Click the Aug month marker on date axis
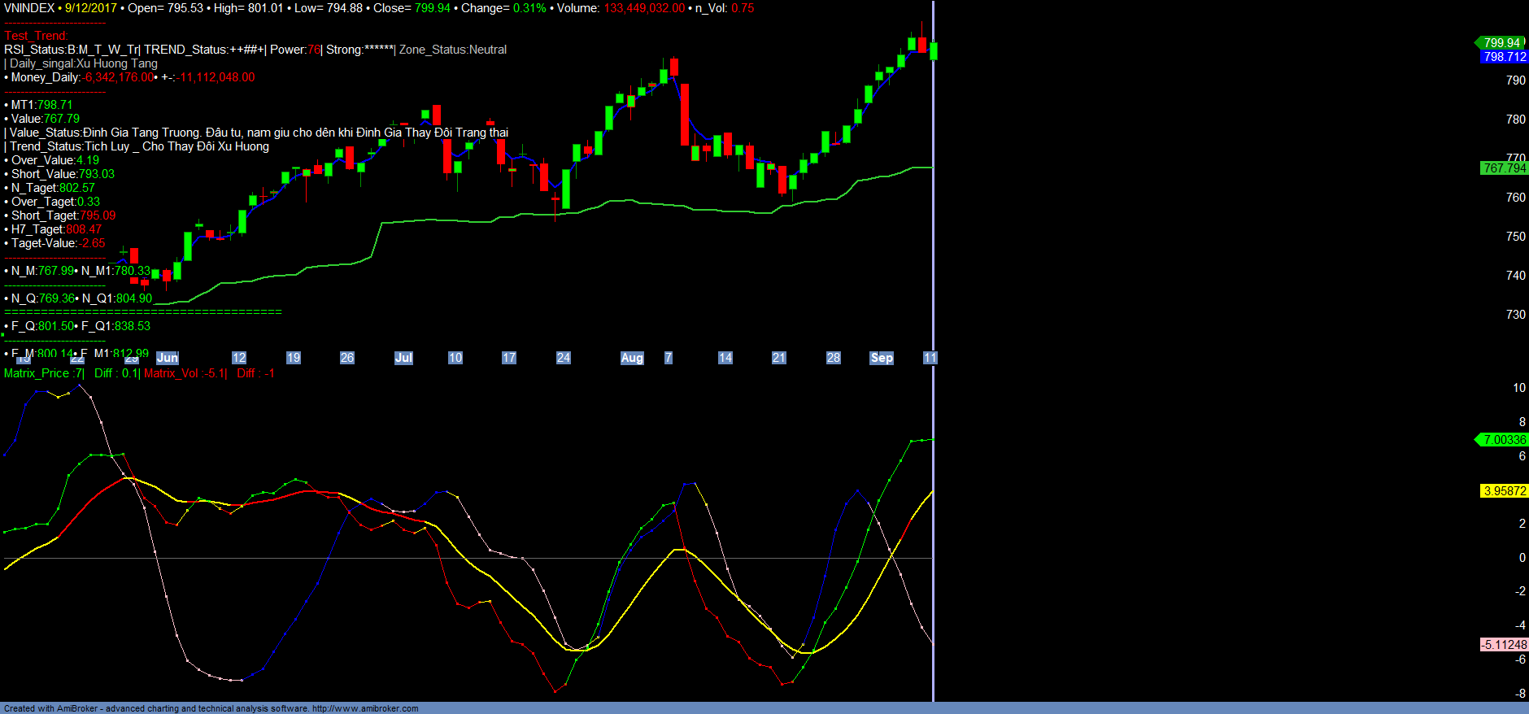Screen dimensions: 1529x714 pyautogui.click(x=632, y=358)
